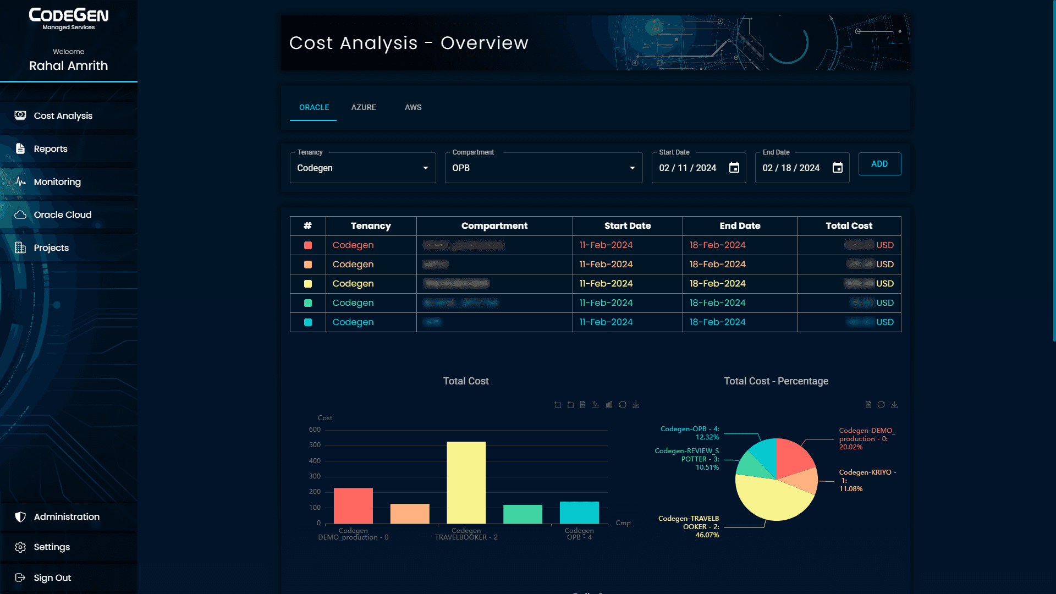Click pie label Codegen-OPB 12.32%

690,433
